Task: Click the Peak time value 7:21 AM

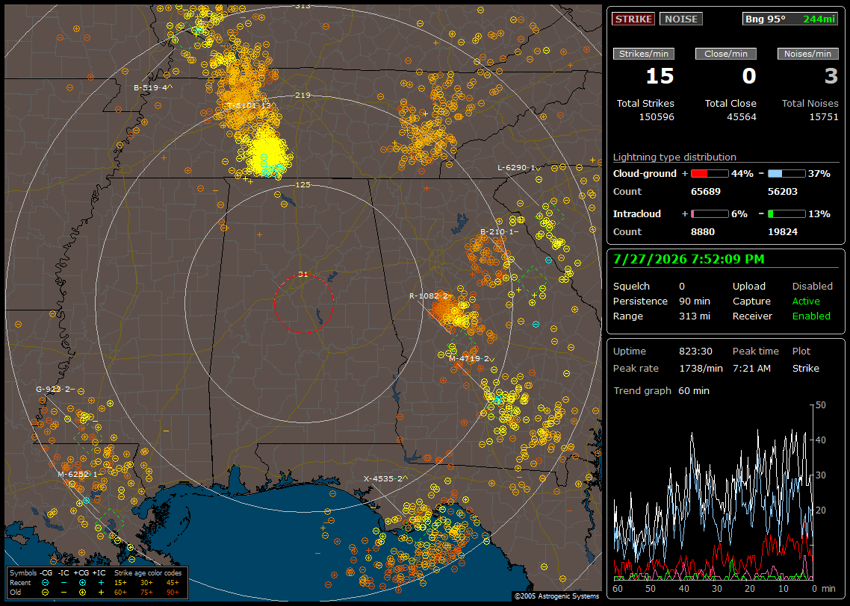Action: point(751,368)
